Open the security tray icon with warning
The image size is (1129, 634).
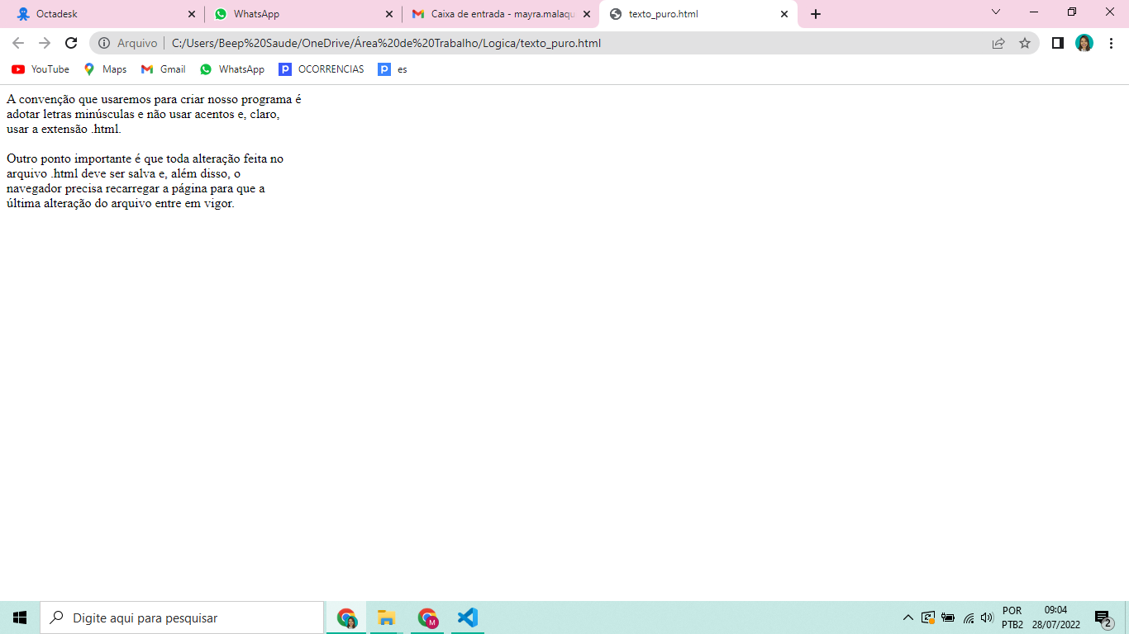coord(928,617)
